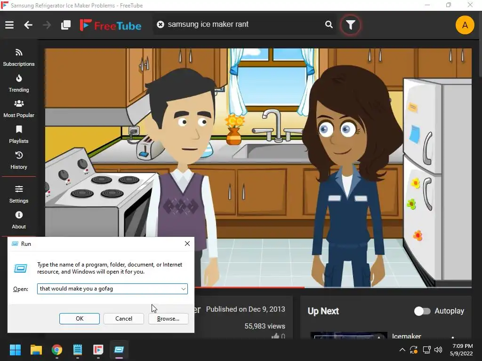Open Trending in the sidebar
Screen dimensions: 482x361
[19, 84]
